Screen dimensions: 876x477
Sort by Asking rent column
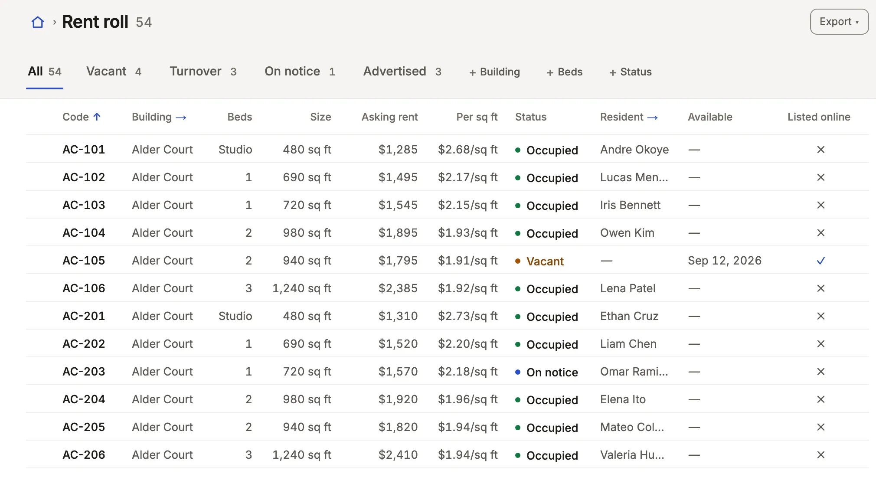pos(389,117)
